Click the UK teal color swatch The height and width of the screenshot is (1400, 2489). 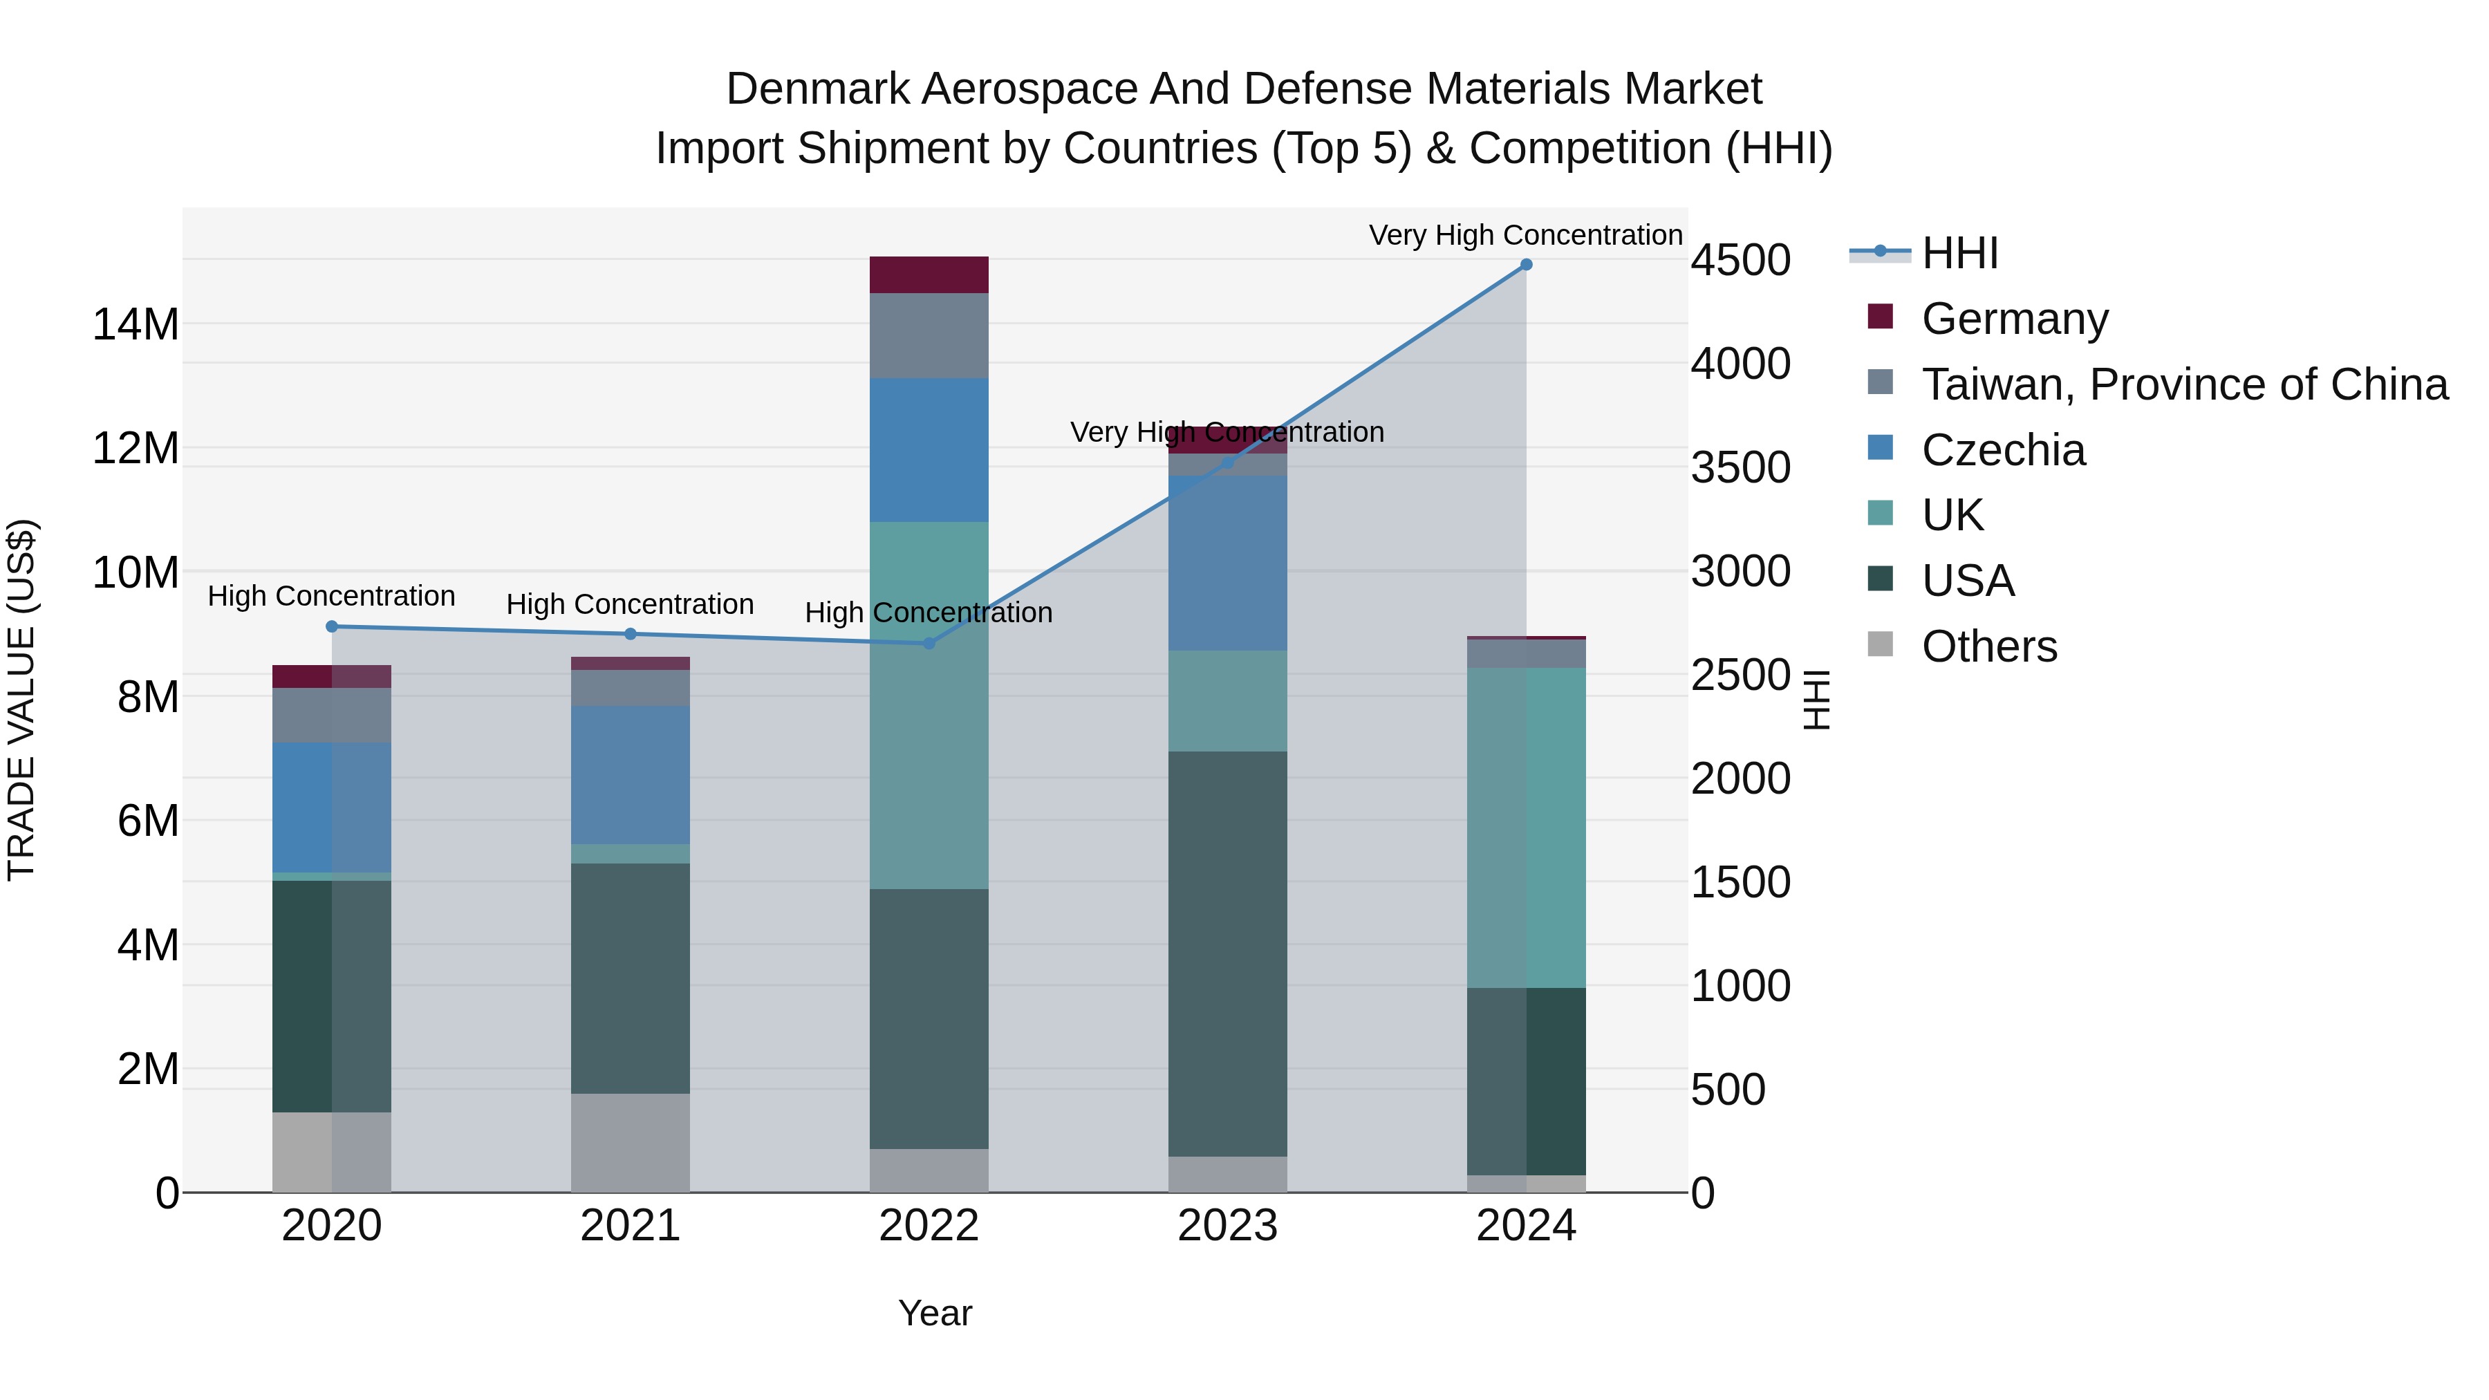1881,512
